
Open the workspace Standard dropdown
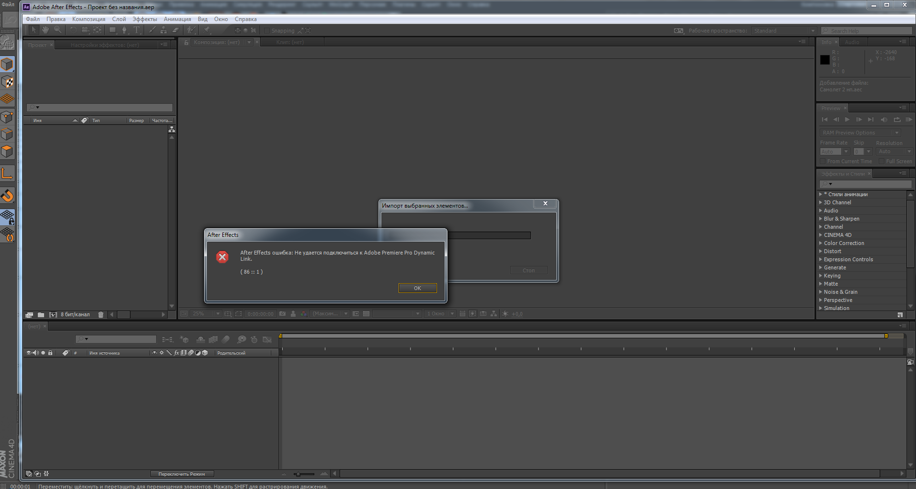pyautogui.click(x=783, y=31)
